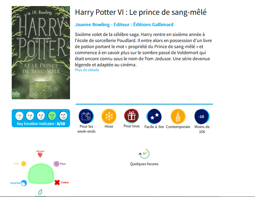Select the 'Facile à lire' stars icon
Screen dimensions: 255x197
coord(154,116)
